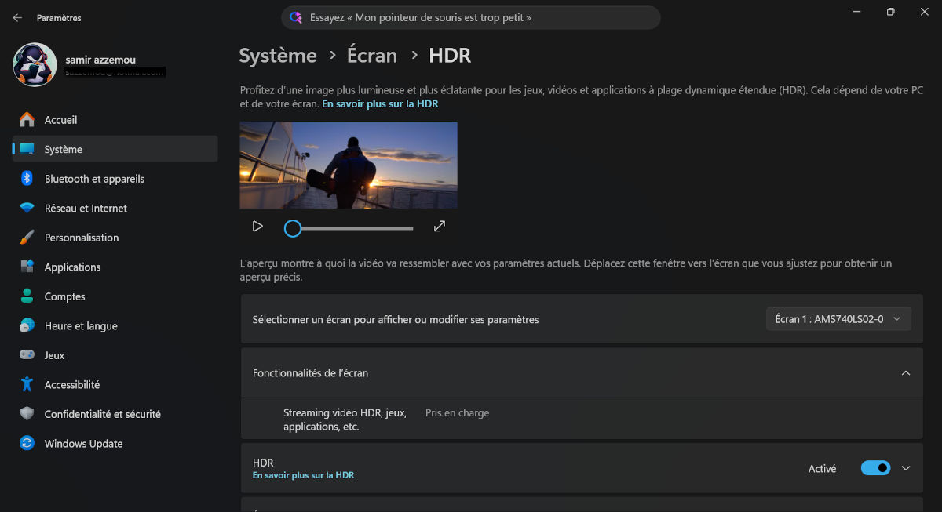942x512 pixels.
Task: Click the Windows Update sync icon
Action: (27, 443)
